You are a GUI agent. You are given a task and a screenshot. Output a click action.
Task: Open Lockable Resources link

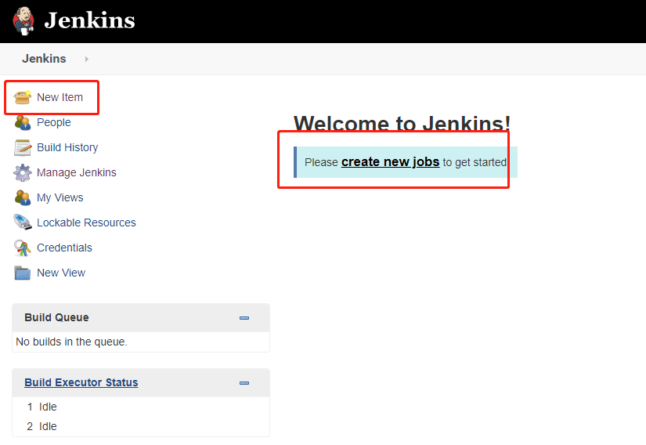(86, 222)
